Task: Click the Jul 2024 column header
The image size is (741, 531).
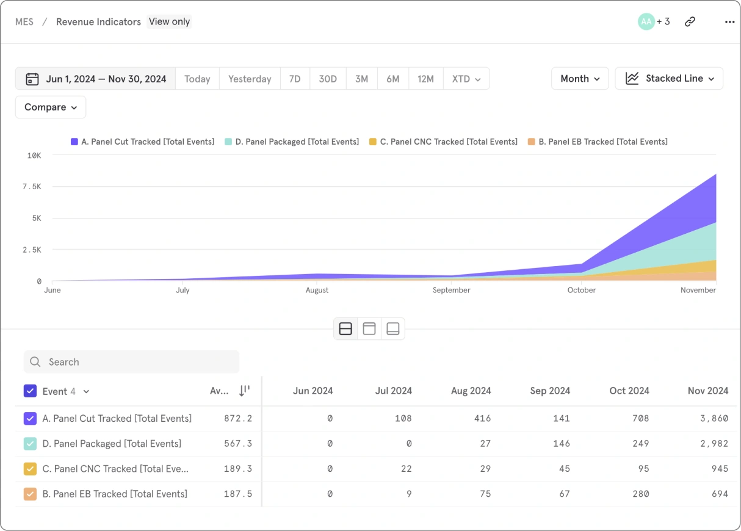Action: pyautogui.click(x=394, y=391)
